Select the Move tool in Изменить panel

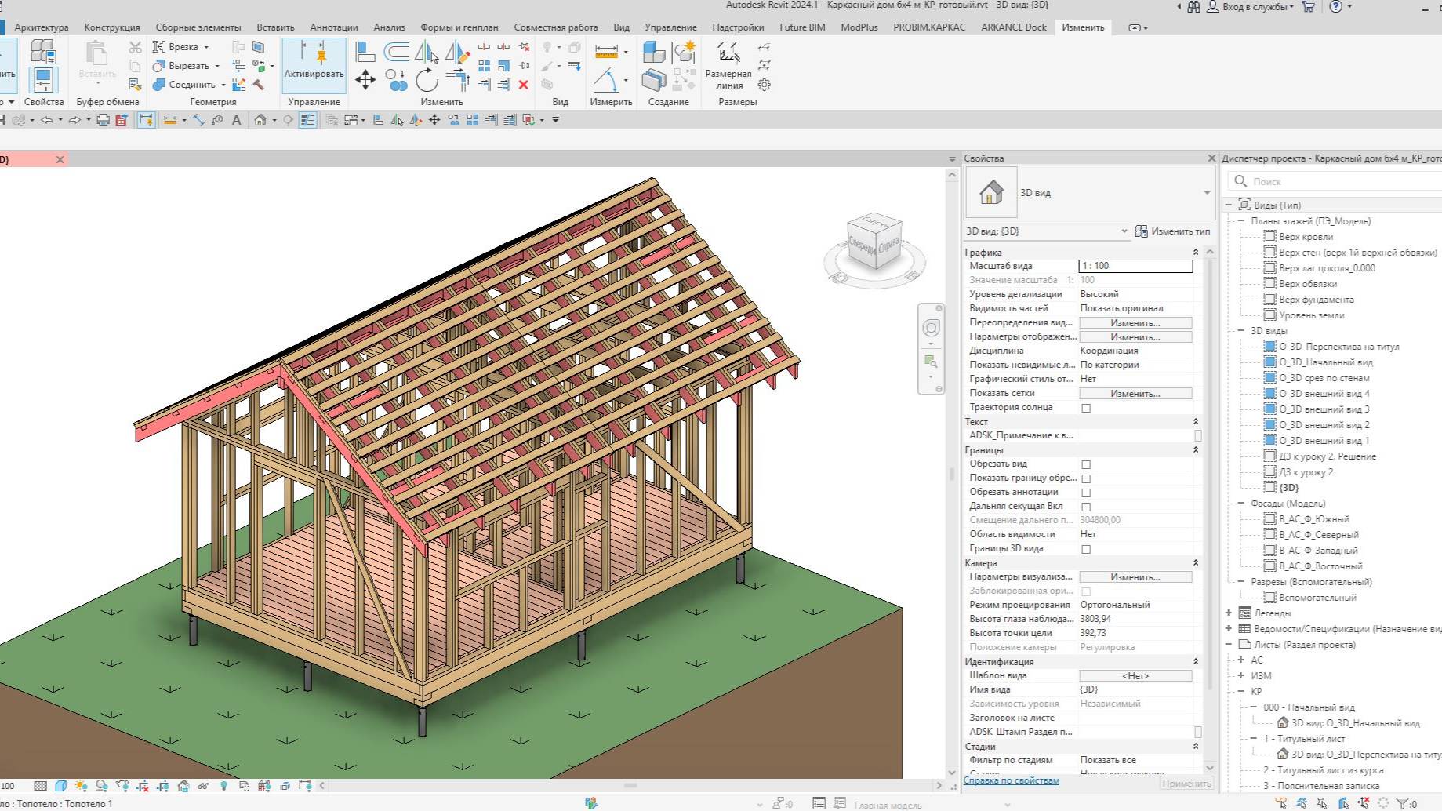coord(365,78)
